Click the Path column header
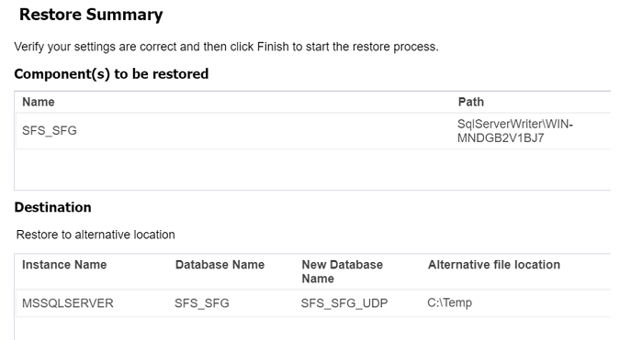Viewport: 620px width, 340px height. (470, 102)
